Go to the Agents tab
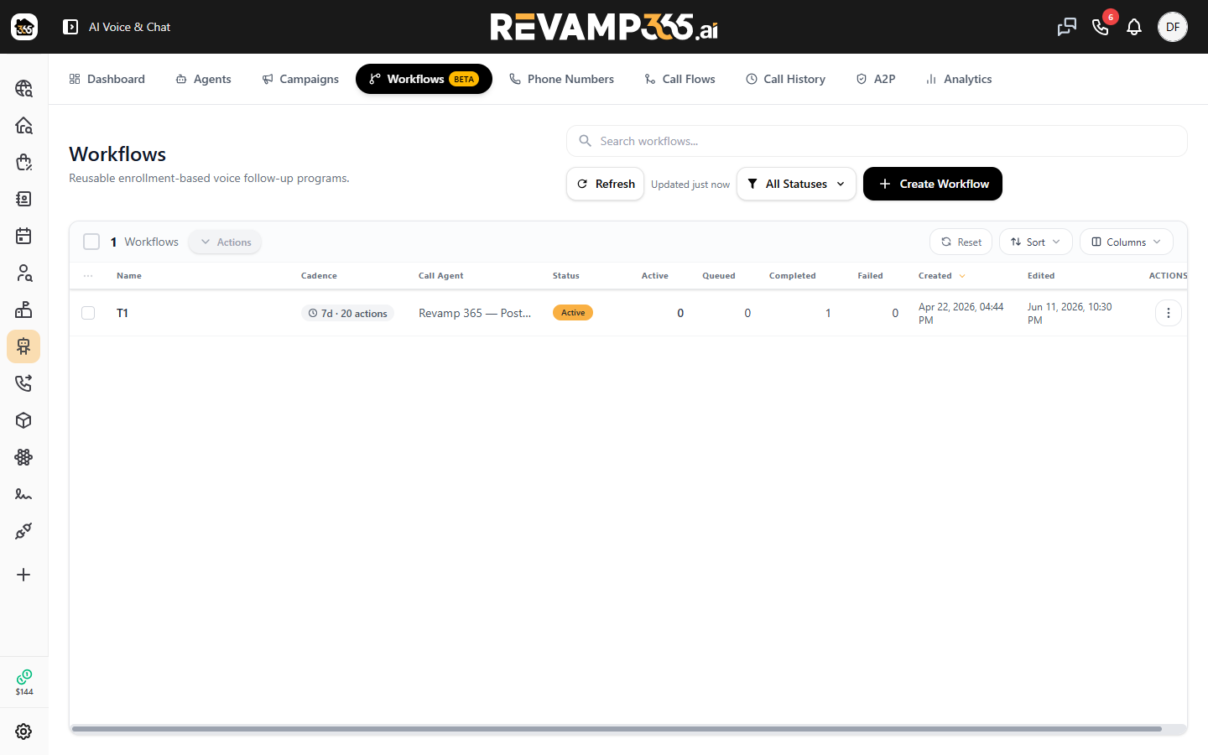The height and width of the screenshot is (755, 1208). 203,79
